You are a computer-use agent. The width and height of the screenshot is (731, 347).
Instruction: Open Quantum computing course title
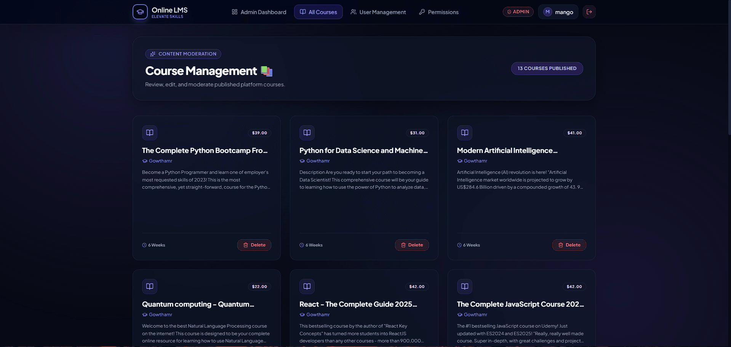tap(198, 304)
